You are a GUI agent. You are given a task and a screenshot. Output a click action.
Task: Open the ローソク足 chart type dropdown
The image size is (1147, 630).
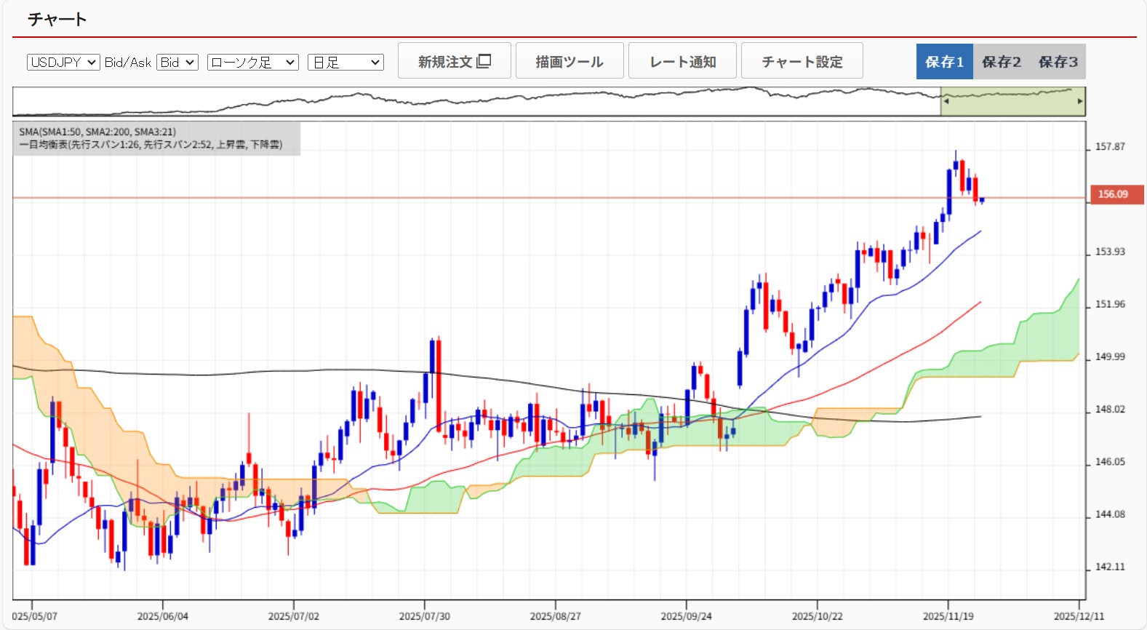(x=252, y=63)
